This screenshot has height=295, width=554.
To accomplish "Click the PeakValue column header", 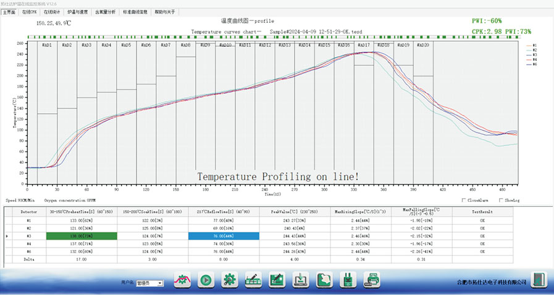I will pyautogui.click(x=294, y=211).
